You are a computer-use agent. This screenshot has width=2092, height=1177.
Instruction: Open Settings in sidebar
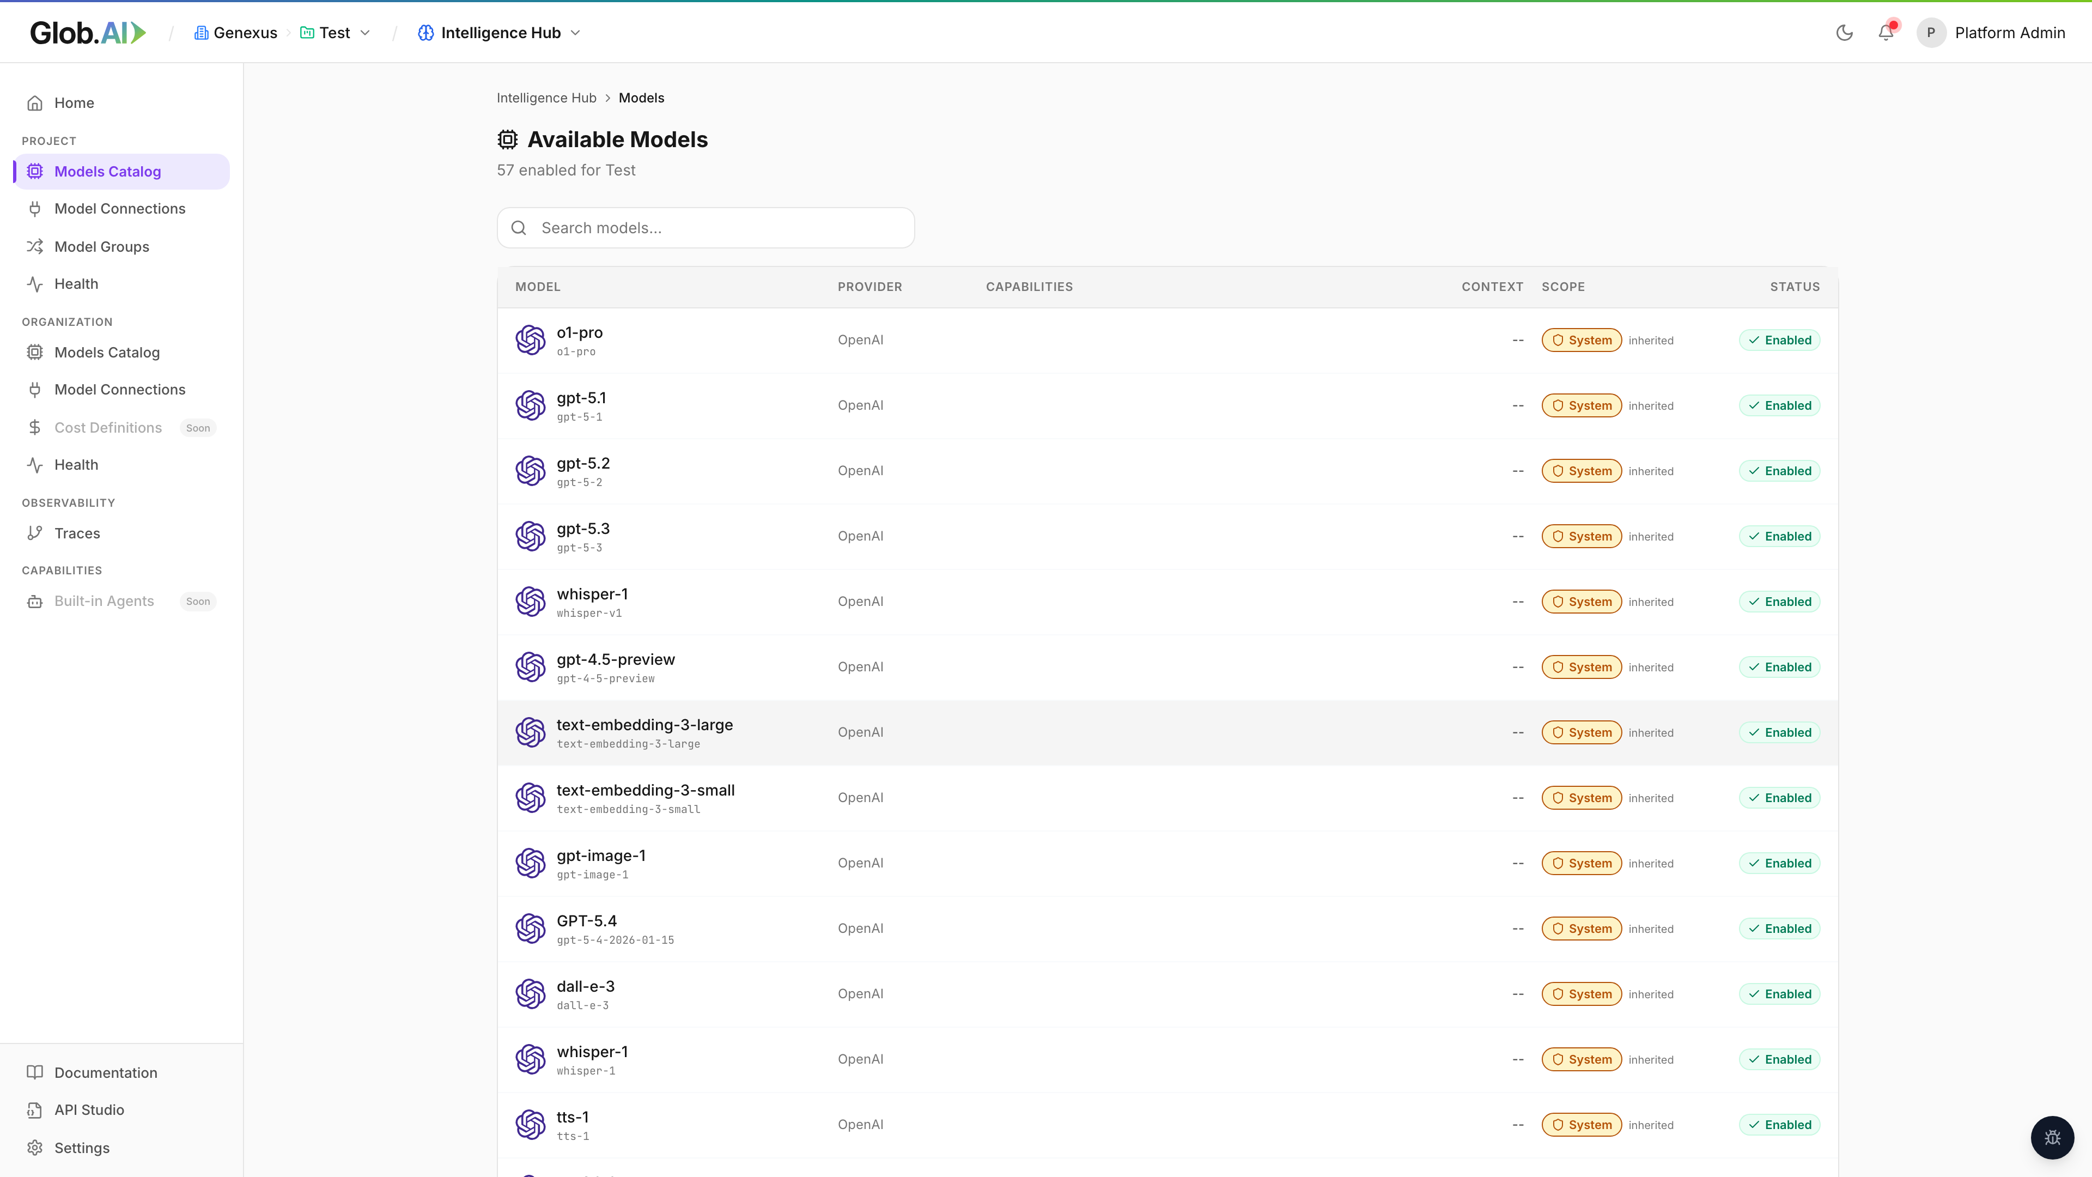click(x=122, y=1148)
